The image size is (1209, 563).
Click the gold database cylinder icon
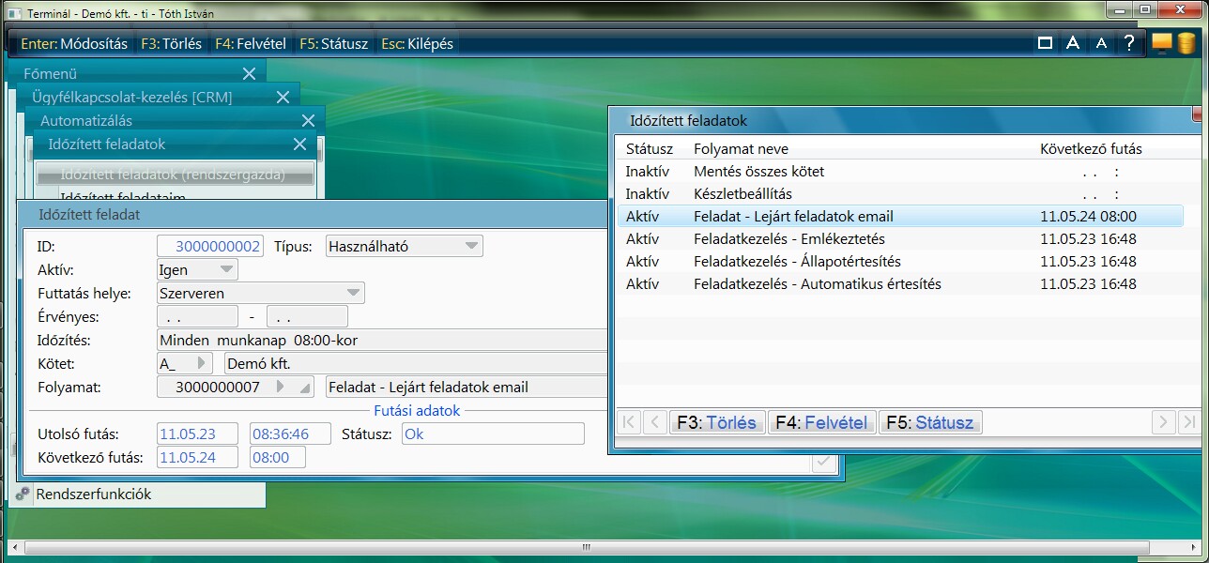(1186, 43)
